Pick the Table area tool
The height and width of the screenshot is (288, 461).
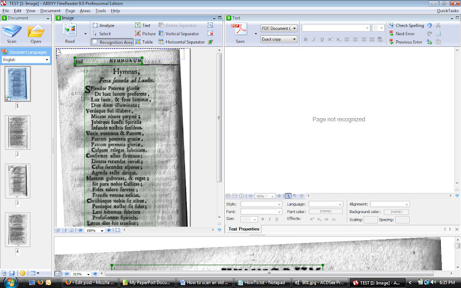tap(143, 42)
